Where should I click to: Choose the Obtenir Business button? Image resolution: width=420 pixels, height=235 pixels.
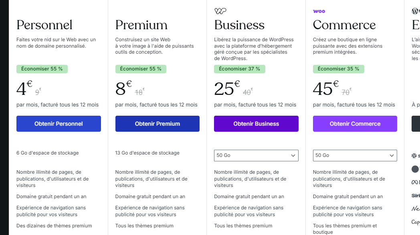pos(256,124)
